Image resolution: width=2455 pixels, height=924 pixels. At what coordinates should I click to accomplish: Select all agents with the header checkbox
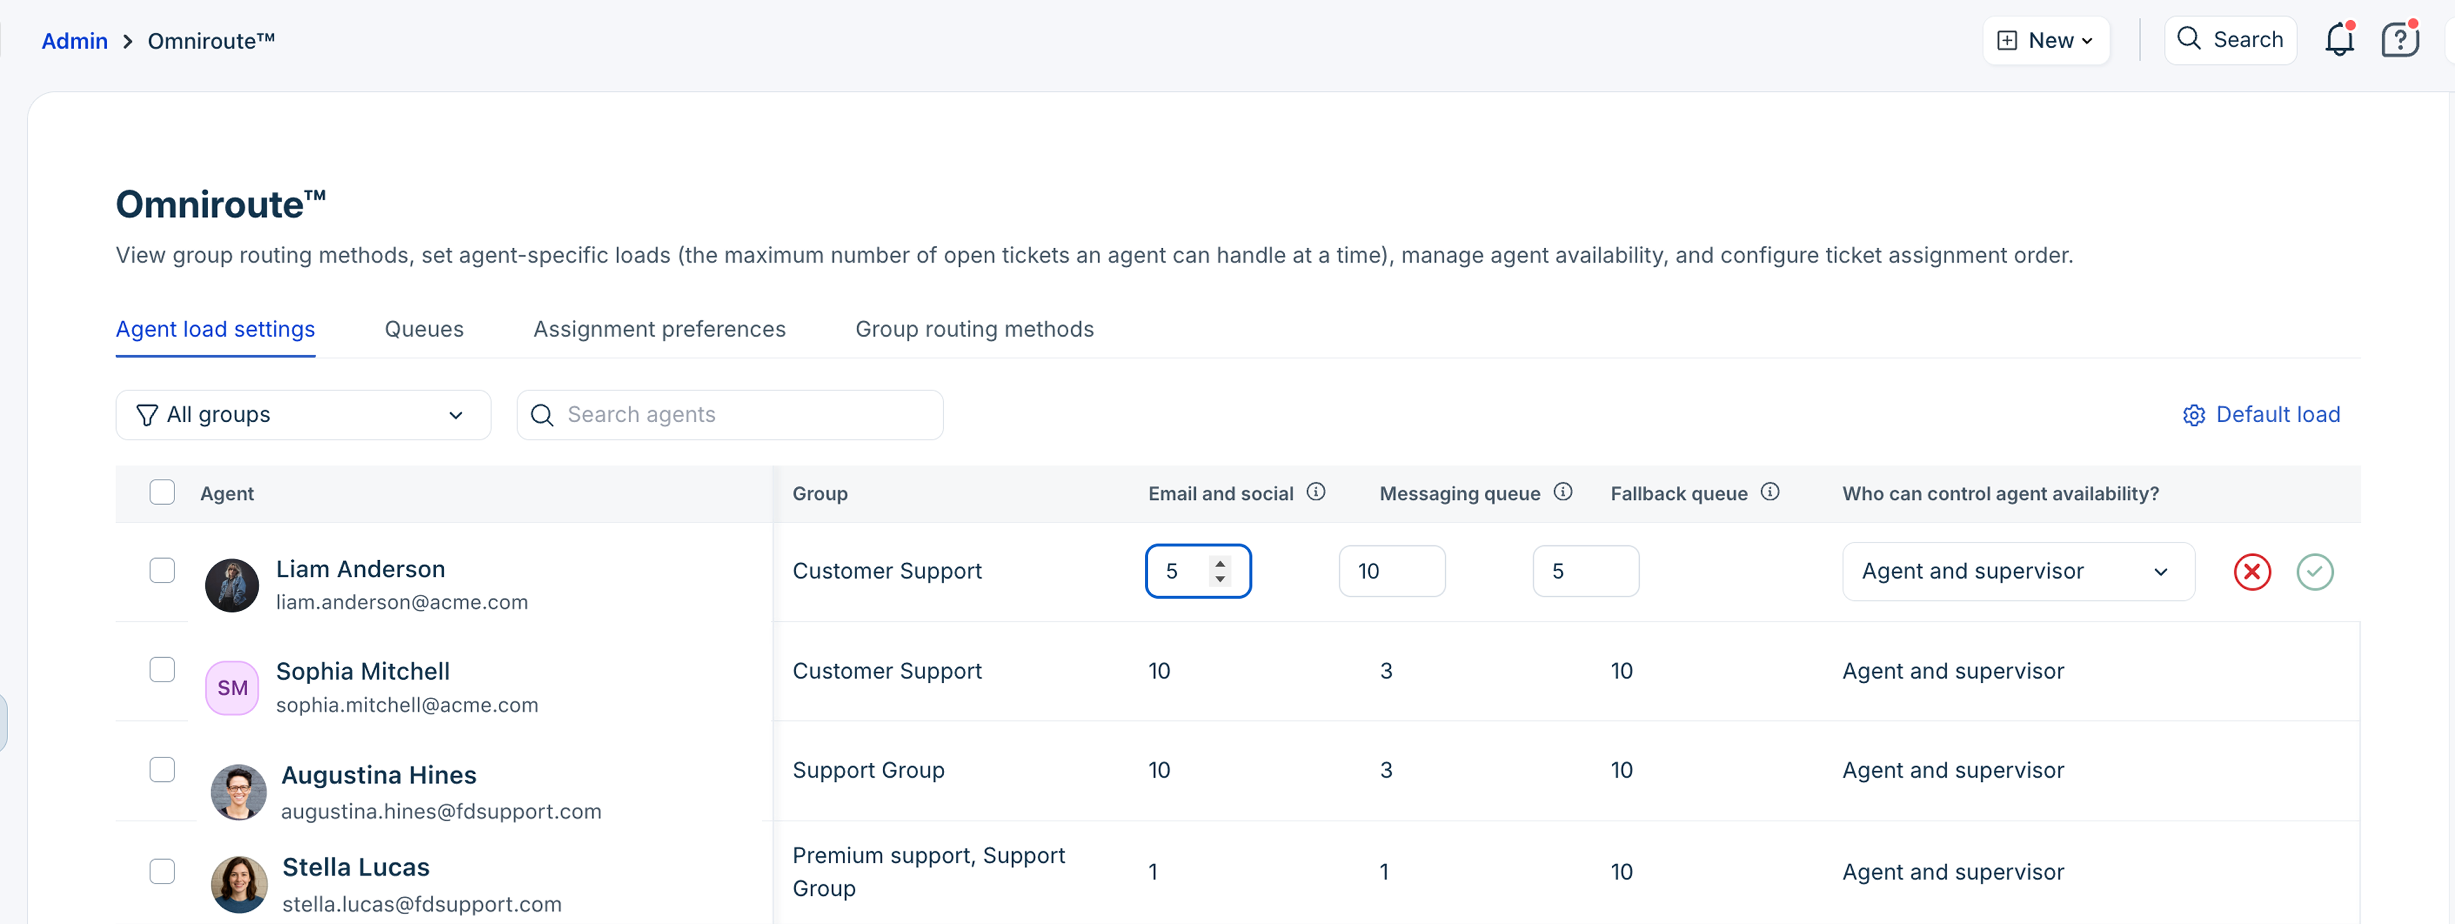coord(162,492)
